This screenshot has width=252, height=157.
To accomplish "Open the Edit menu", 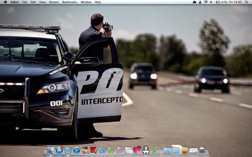I will (33, 2).
